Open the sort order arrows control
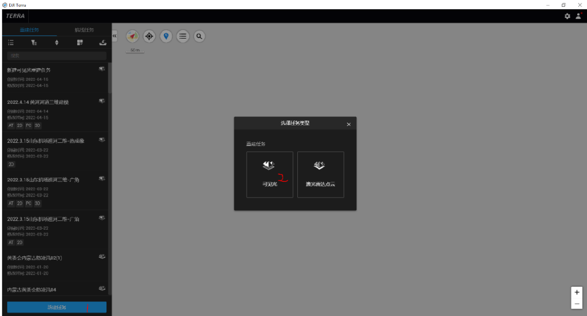 pos(57,43)
